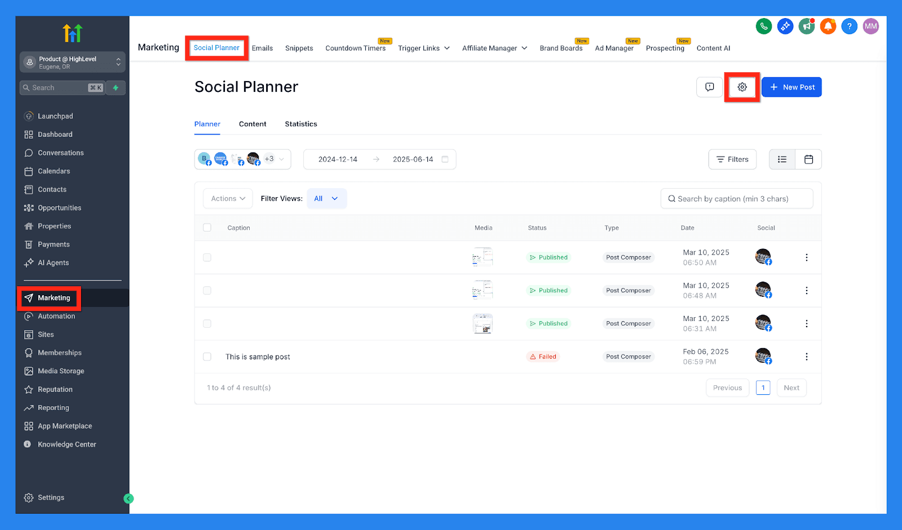Open the media thumbnail of the 06:31 AM post
Image resolution: width=902 pixels, height=530 pixels.
tap(483, 324)
